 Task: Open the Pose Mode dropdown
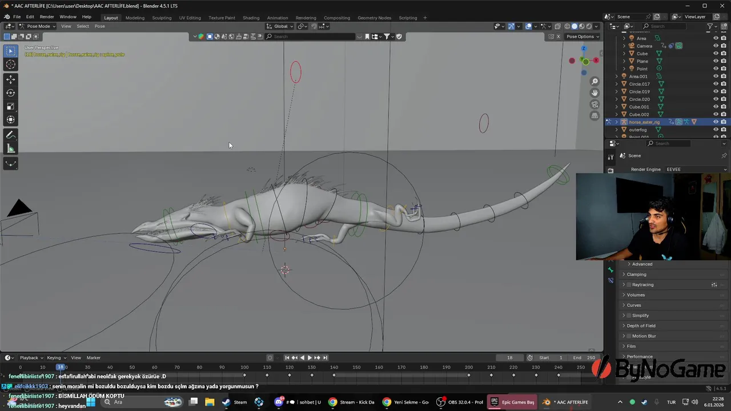[x=38, y=26]
